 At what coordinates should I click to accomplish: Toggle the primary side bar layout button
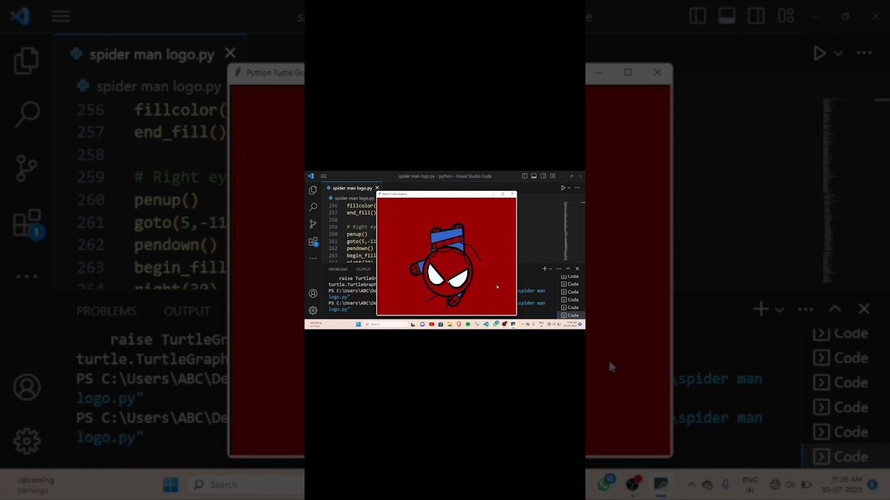pos(524,176)
